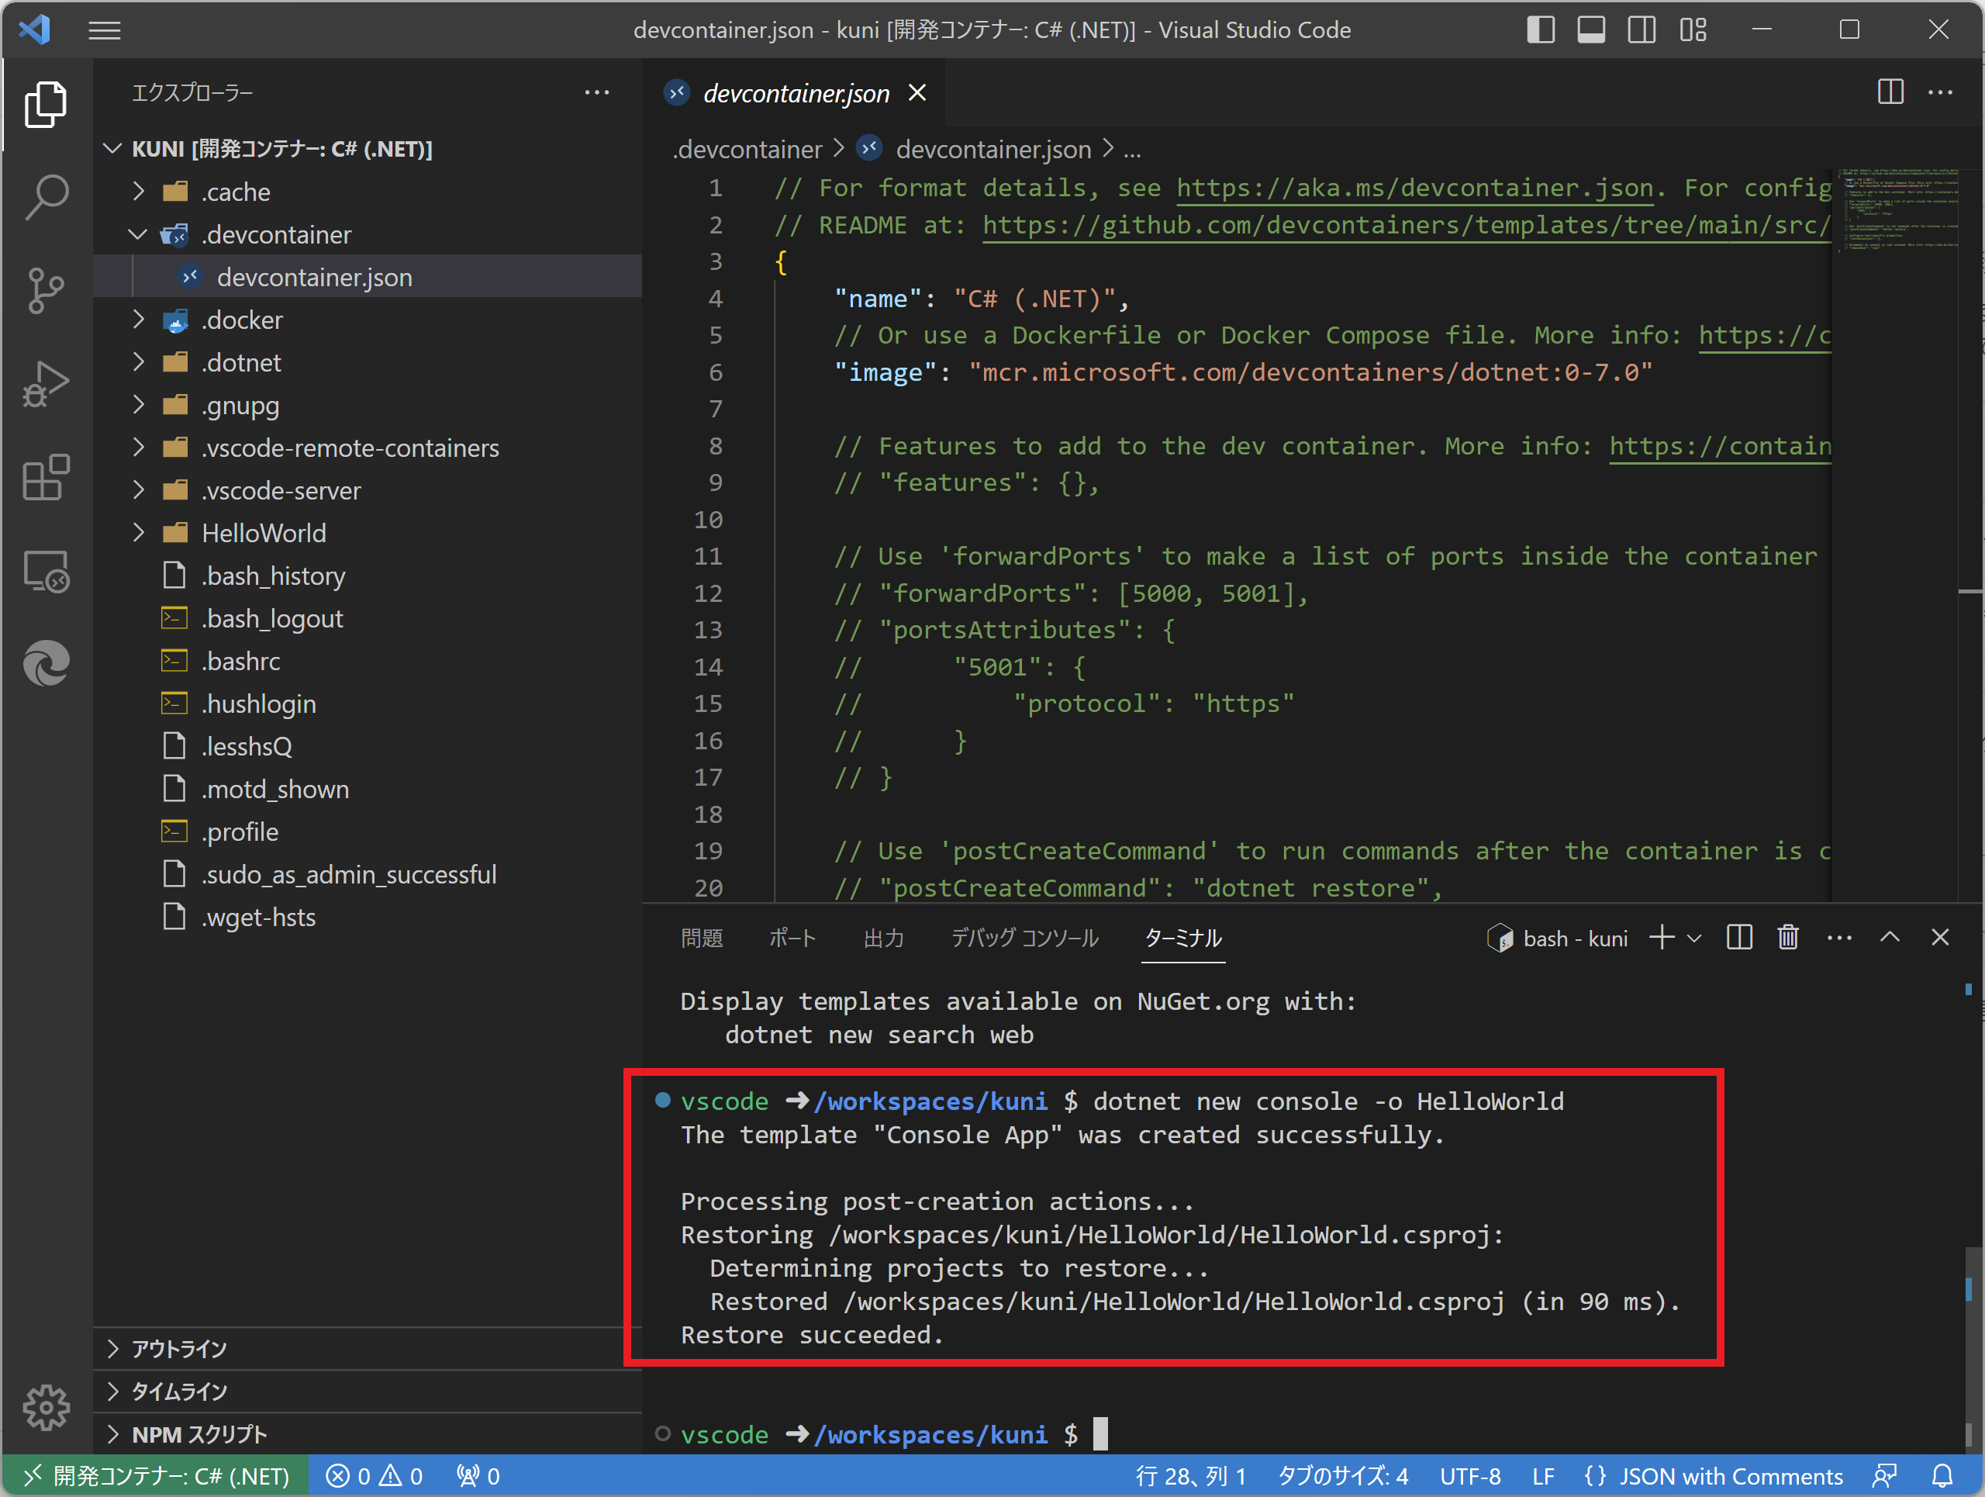
Task: Open the Extensions view
Action: pos(46,478)
